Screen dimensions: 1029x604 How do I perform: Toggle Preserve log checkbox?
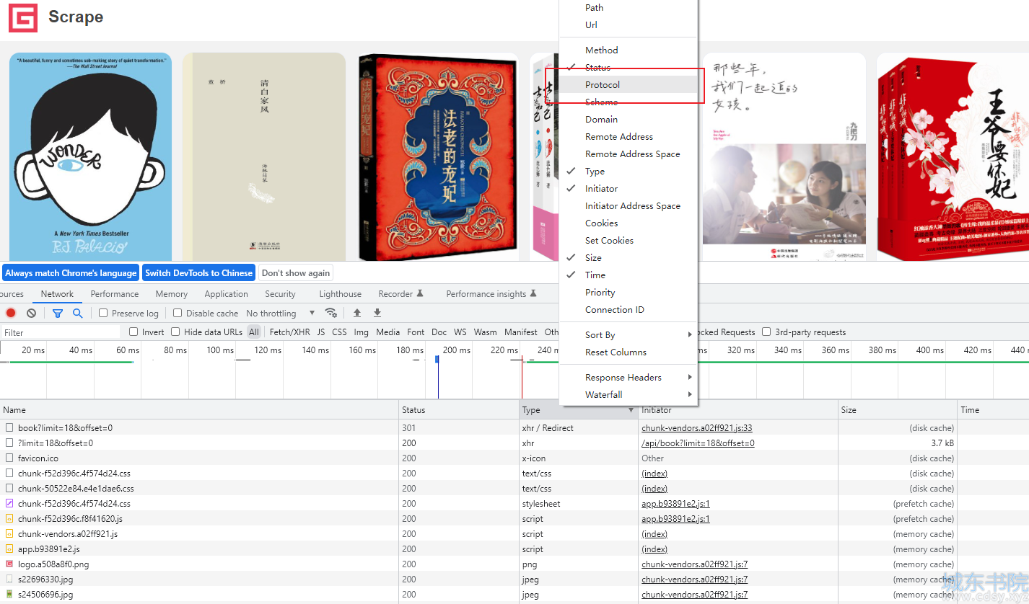[103, 313]
